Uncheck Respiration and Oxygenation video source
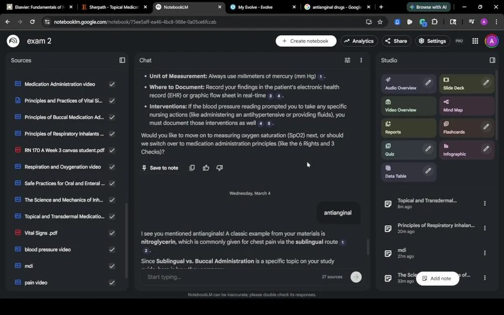Screen dimensions: 504x315 pos(112,167)
